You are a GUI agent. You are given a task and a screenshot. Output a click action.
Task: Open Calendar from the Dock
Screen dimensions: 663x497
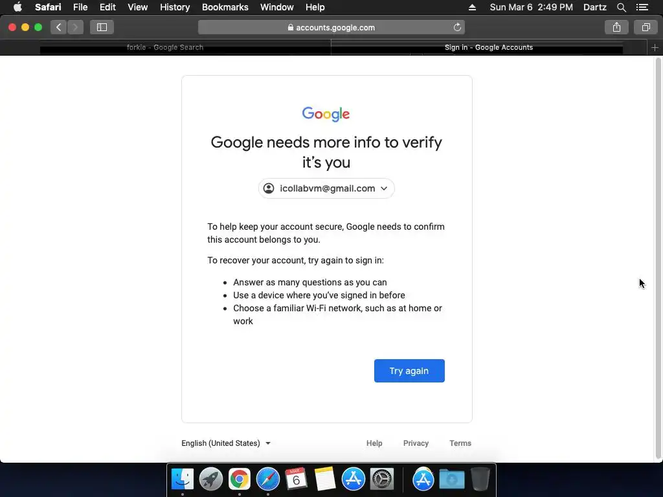296,479
